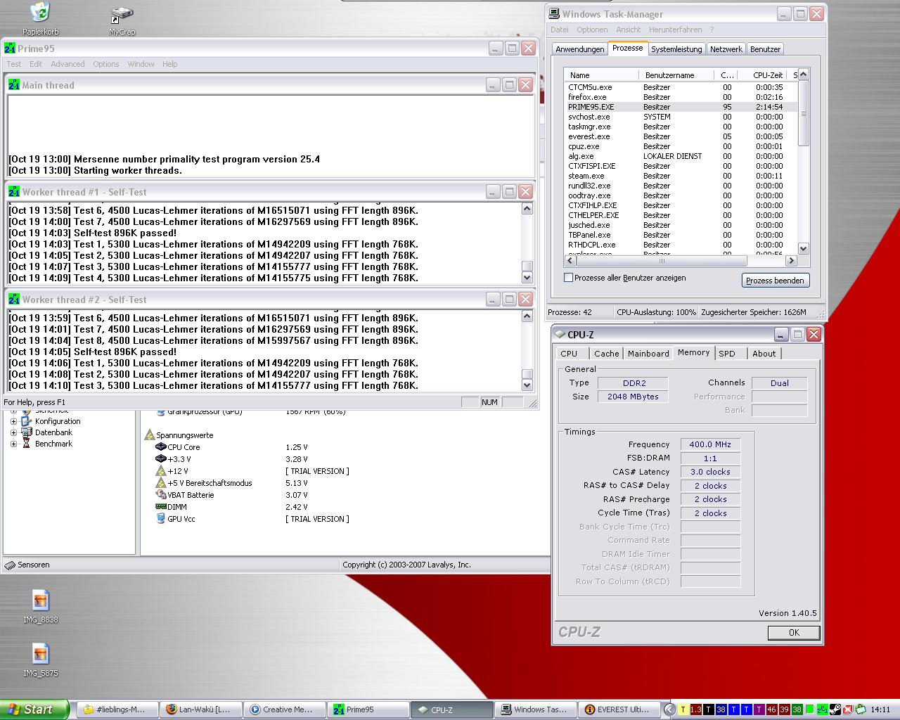The height and width of the screenshot is (720, 900).
Task: Open the Datei menu in Task Manager
Action: tap(560, 30)
